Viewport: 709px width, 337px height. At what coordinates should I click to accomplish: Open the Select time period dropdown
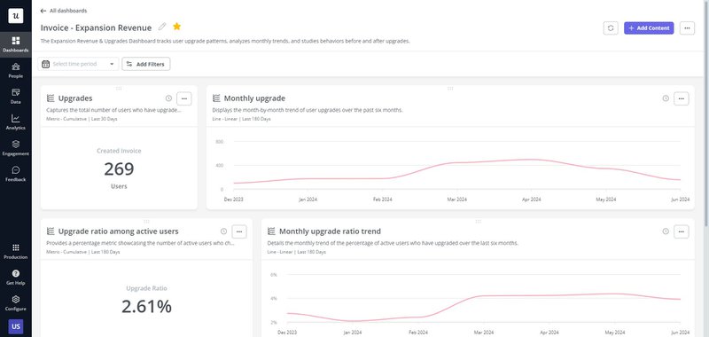pyautogui.click(x=78, y=64)
